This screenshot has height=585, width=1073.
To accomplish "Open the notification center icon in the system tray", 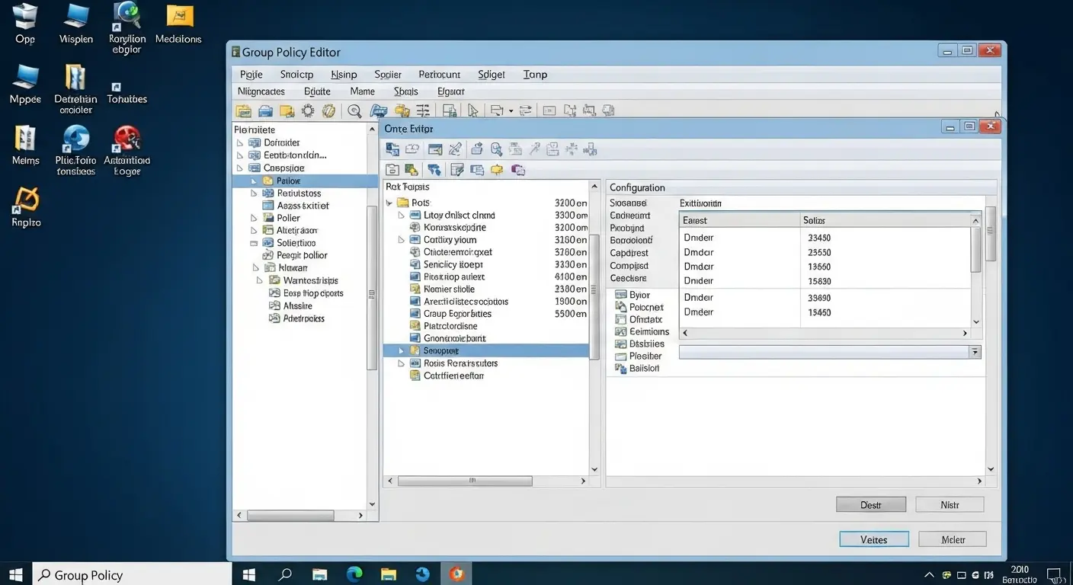I will [1055, 574].
